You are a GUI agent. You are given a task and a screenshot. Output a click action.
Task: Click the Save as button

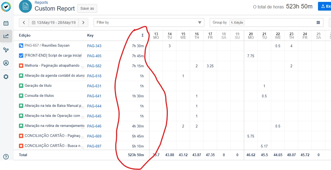pyautogui.click(x=87, y=8)
